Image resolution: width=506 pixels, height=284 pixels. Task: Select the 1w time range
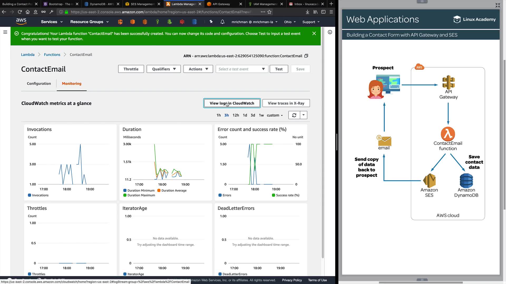[x=261, y=115]
